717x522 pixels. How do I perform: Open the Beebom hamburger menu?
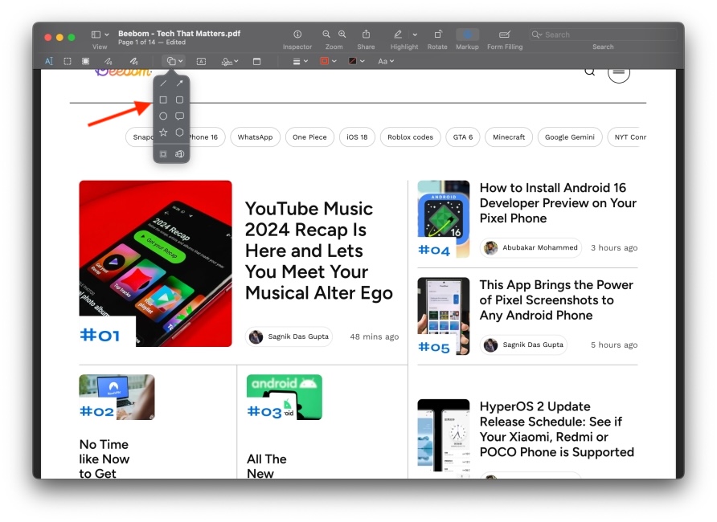click(x=619, y=73)
